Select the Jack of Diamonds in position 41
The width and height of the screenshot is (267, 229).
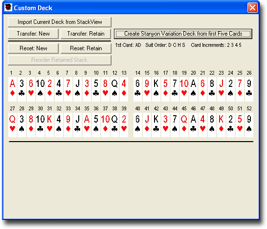pyautogui.click(x=147, y=125)
